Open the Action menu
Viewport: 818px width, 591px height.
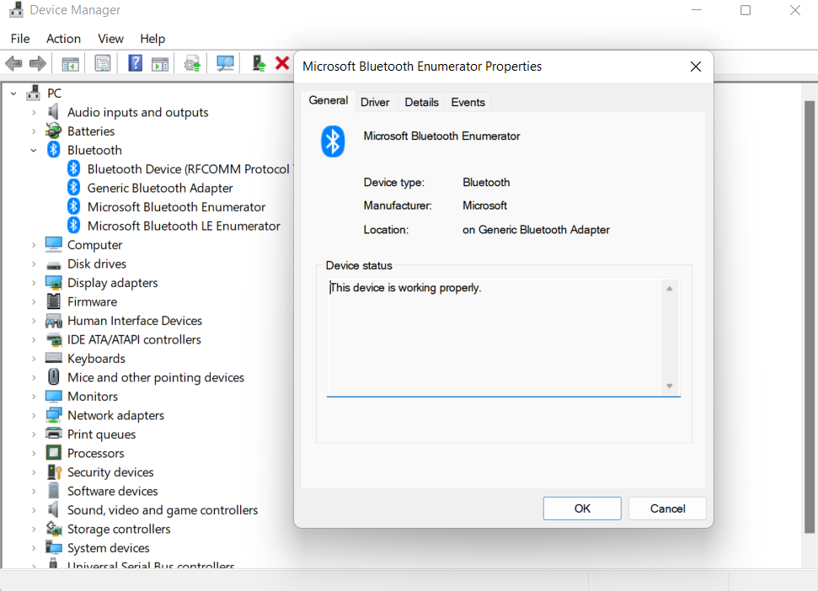pos(64,39)
